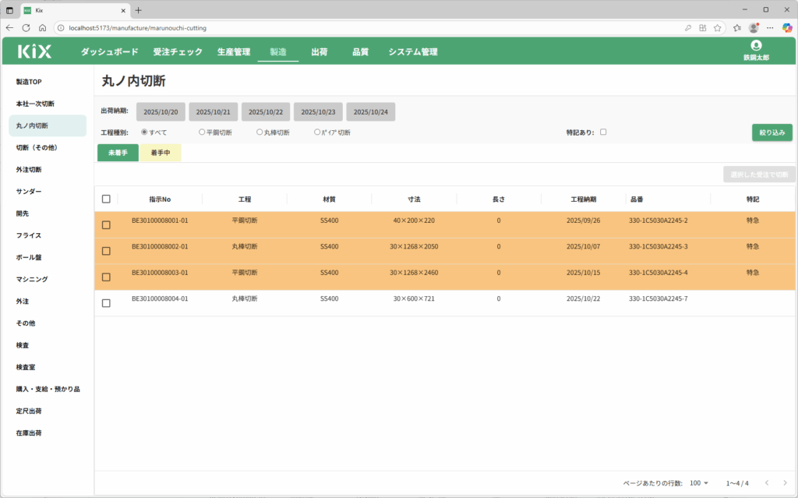Open the 鉄鋼太郎 user account icon
This screenshot has width=798, height=498.
pyautogui.click(x=755, y=46)
